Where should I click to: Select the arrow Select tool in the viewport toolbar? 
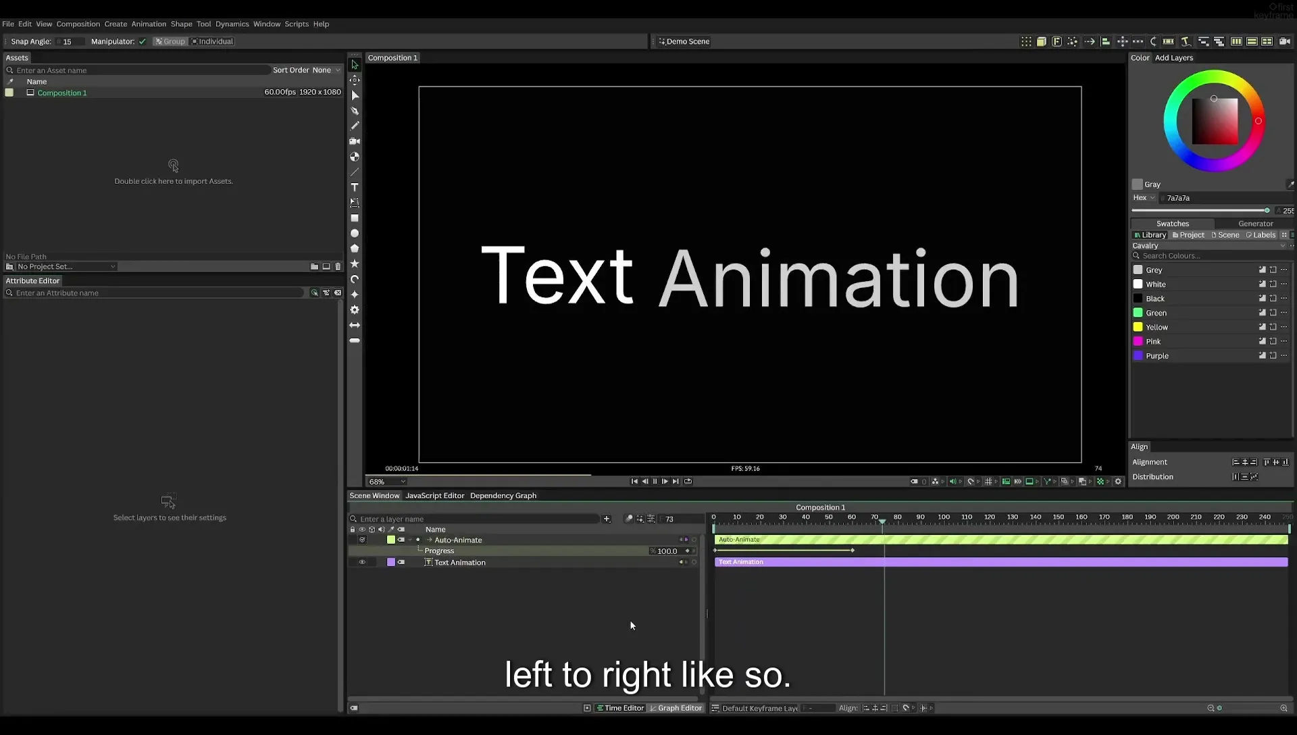point(355,65)
